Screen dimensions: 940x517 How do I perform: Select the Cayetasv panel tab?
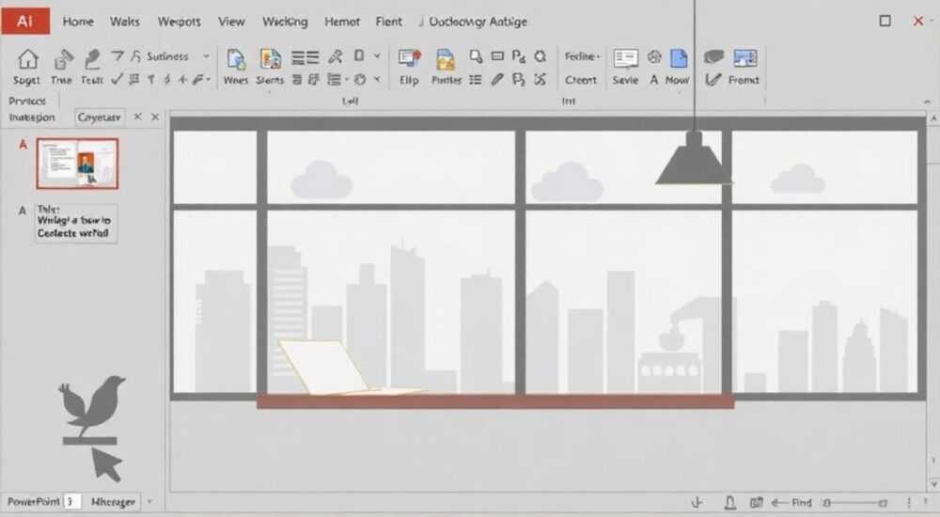100,117
